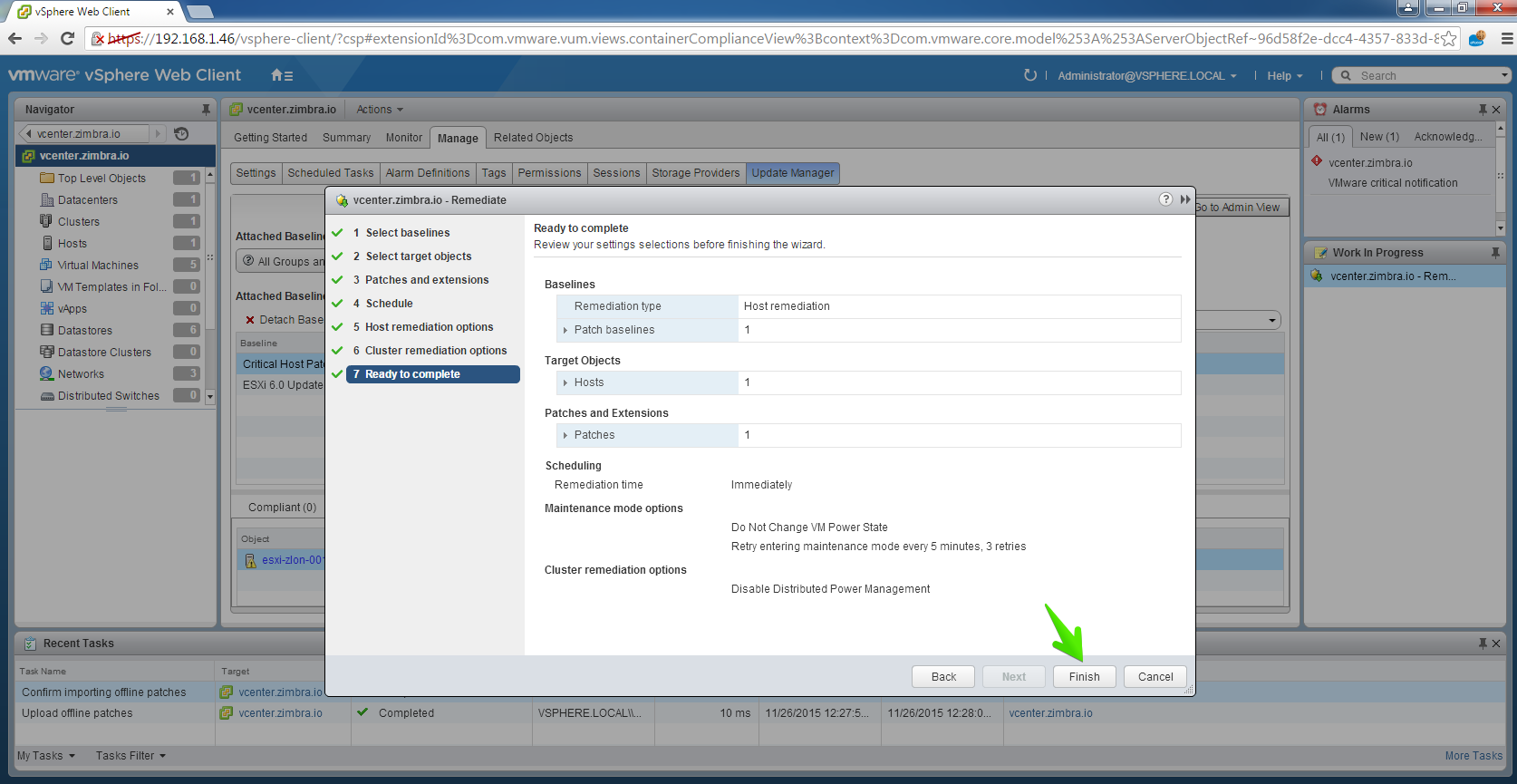Click the browser back arrow
The image size is (1517, 784).
14,38
